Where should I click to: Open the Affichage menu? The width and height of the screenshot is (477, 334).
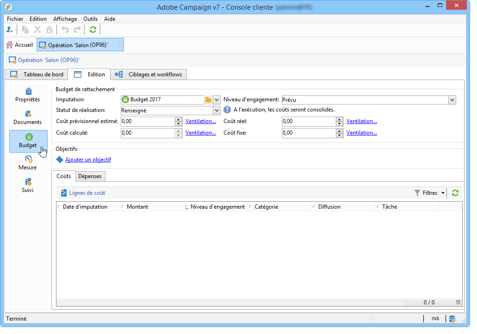[65, 19]
